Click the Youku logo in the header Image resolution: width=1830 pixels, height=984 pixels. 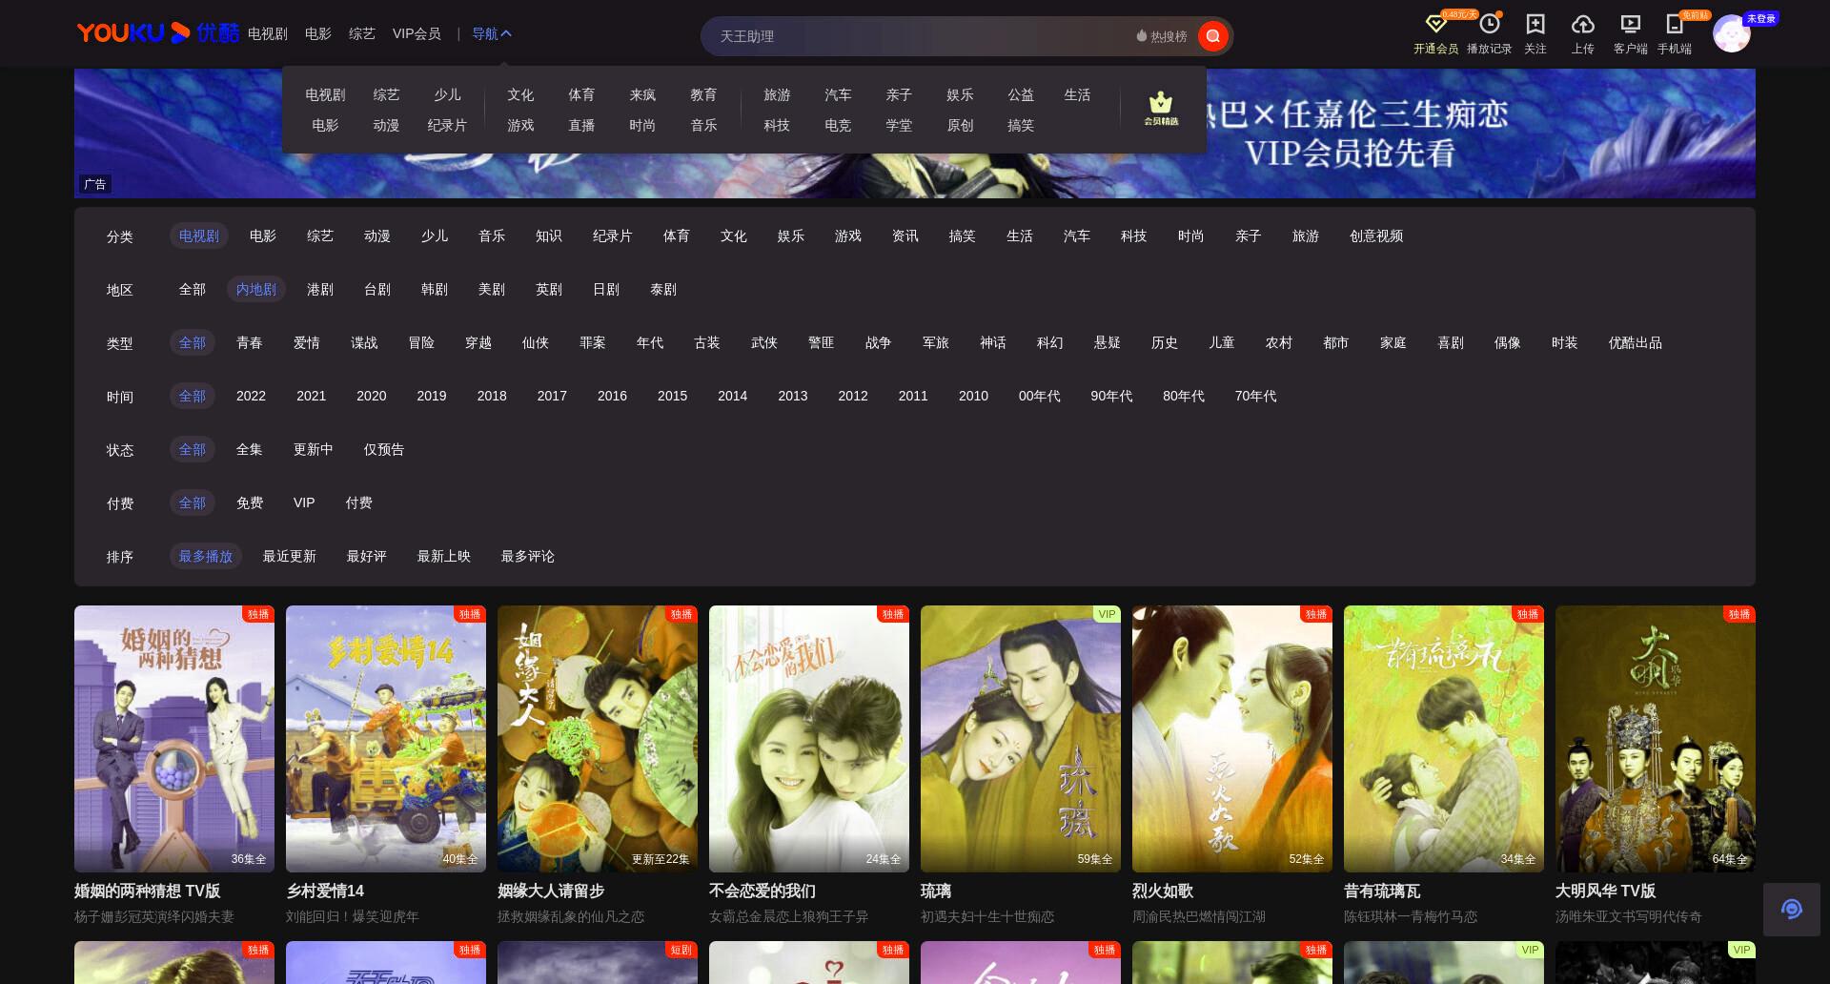pos(158,33)
